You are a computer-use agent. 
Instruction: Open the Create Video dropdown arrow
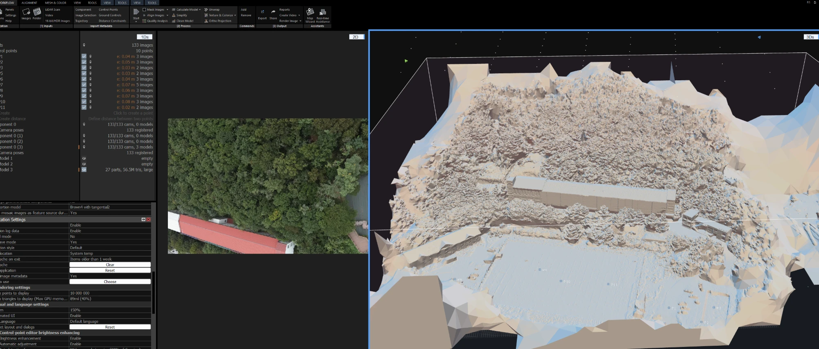(x=299, y=15)
